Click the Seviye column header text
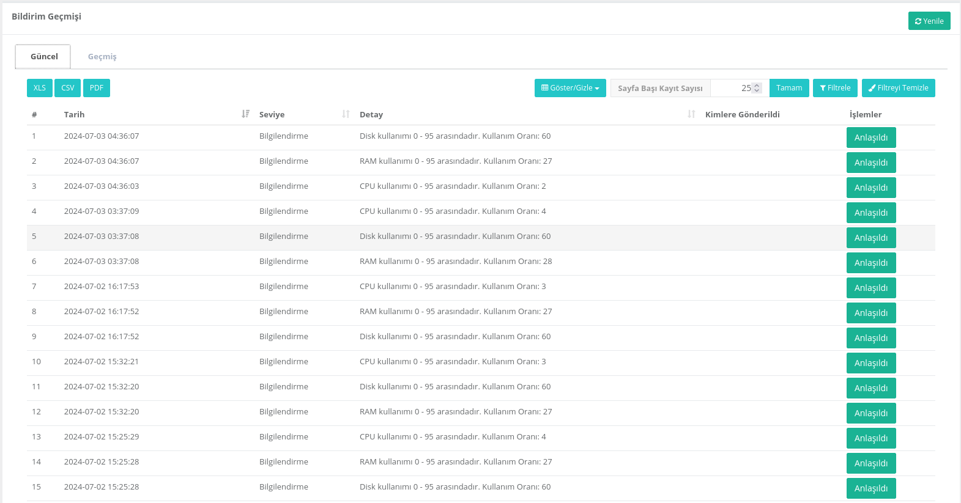Image resolution: width=961 pixels, height=503 pixels. coord(272,114)
